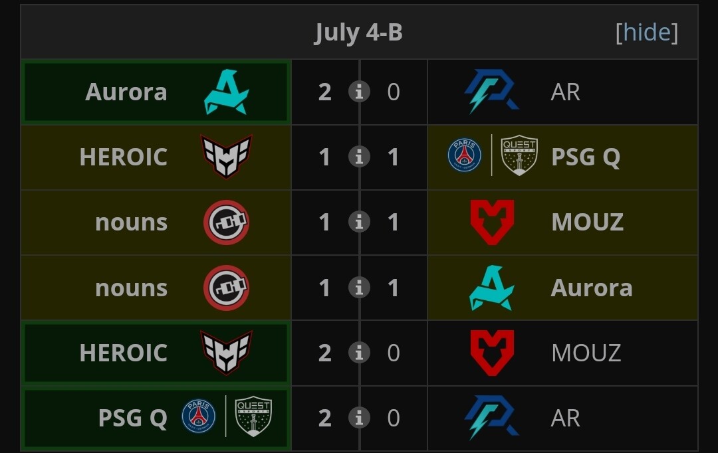Open the Aurora team link in the first row

[x=126, y=92]
